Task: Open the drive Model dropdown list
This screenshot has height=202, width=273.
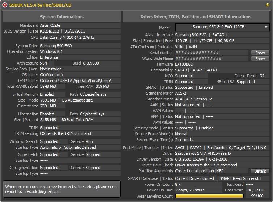Action: [x=222, y=27]
